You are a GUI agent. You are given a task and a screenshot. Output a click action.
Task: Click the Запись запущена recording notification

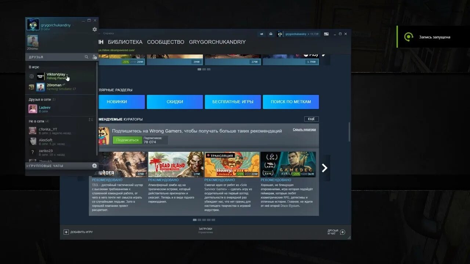click(x=433, y=37)
